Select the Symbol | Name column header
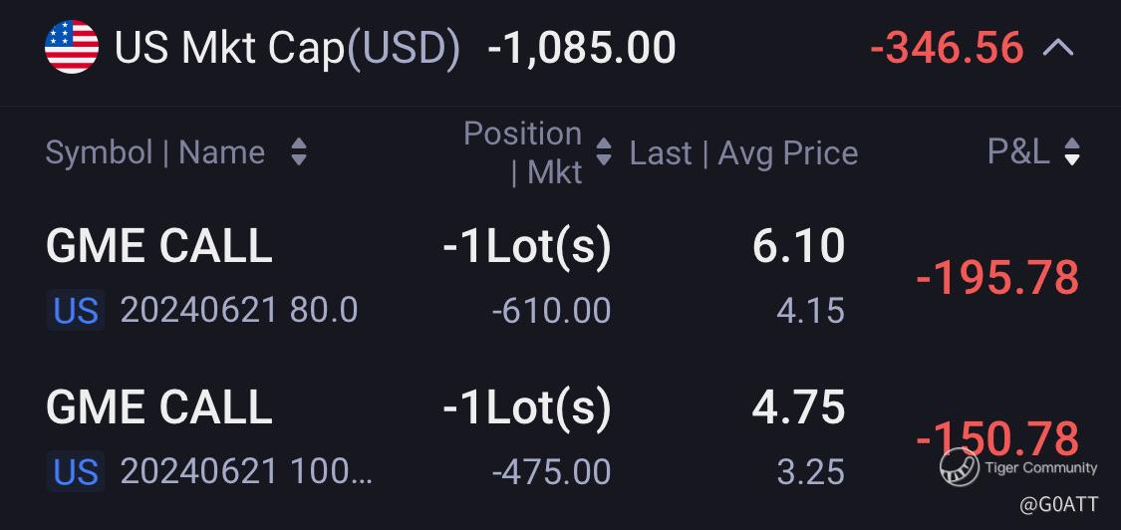 [155, 152]
